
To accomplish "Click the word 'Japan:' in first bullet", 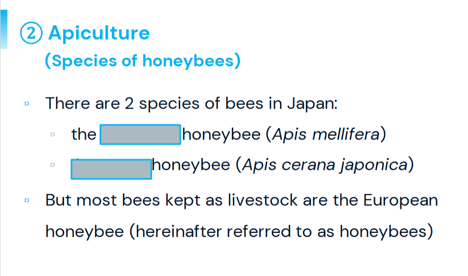I will tap(313, 104).
